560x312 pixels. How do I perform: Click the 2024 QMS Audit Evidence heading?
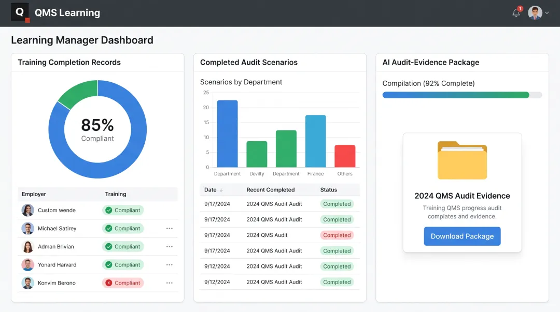click(x=462, y=196)
